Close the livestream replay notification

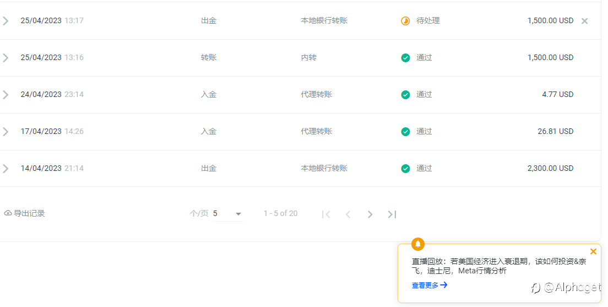593,251
